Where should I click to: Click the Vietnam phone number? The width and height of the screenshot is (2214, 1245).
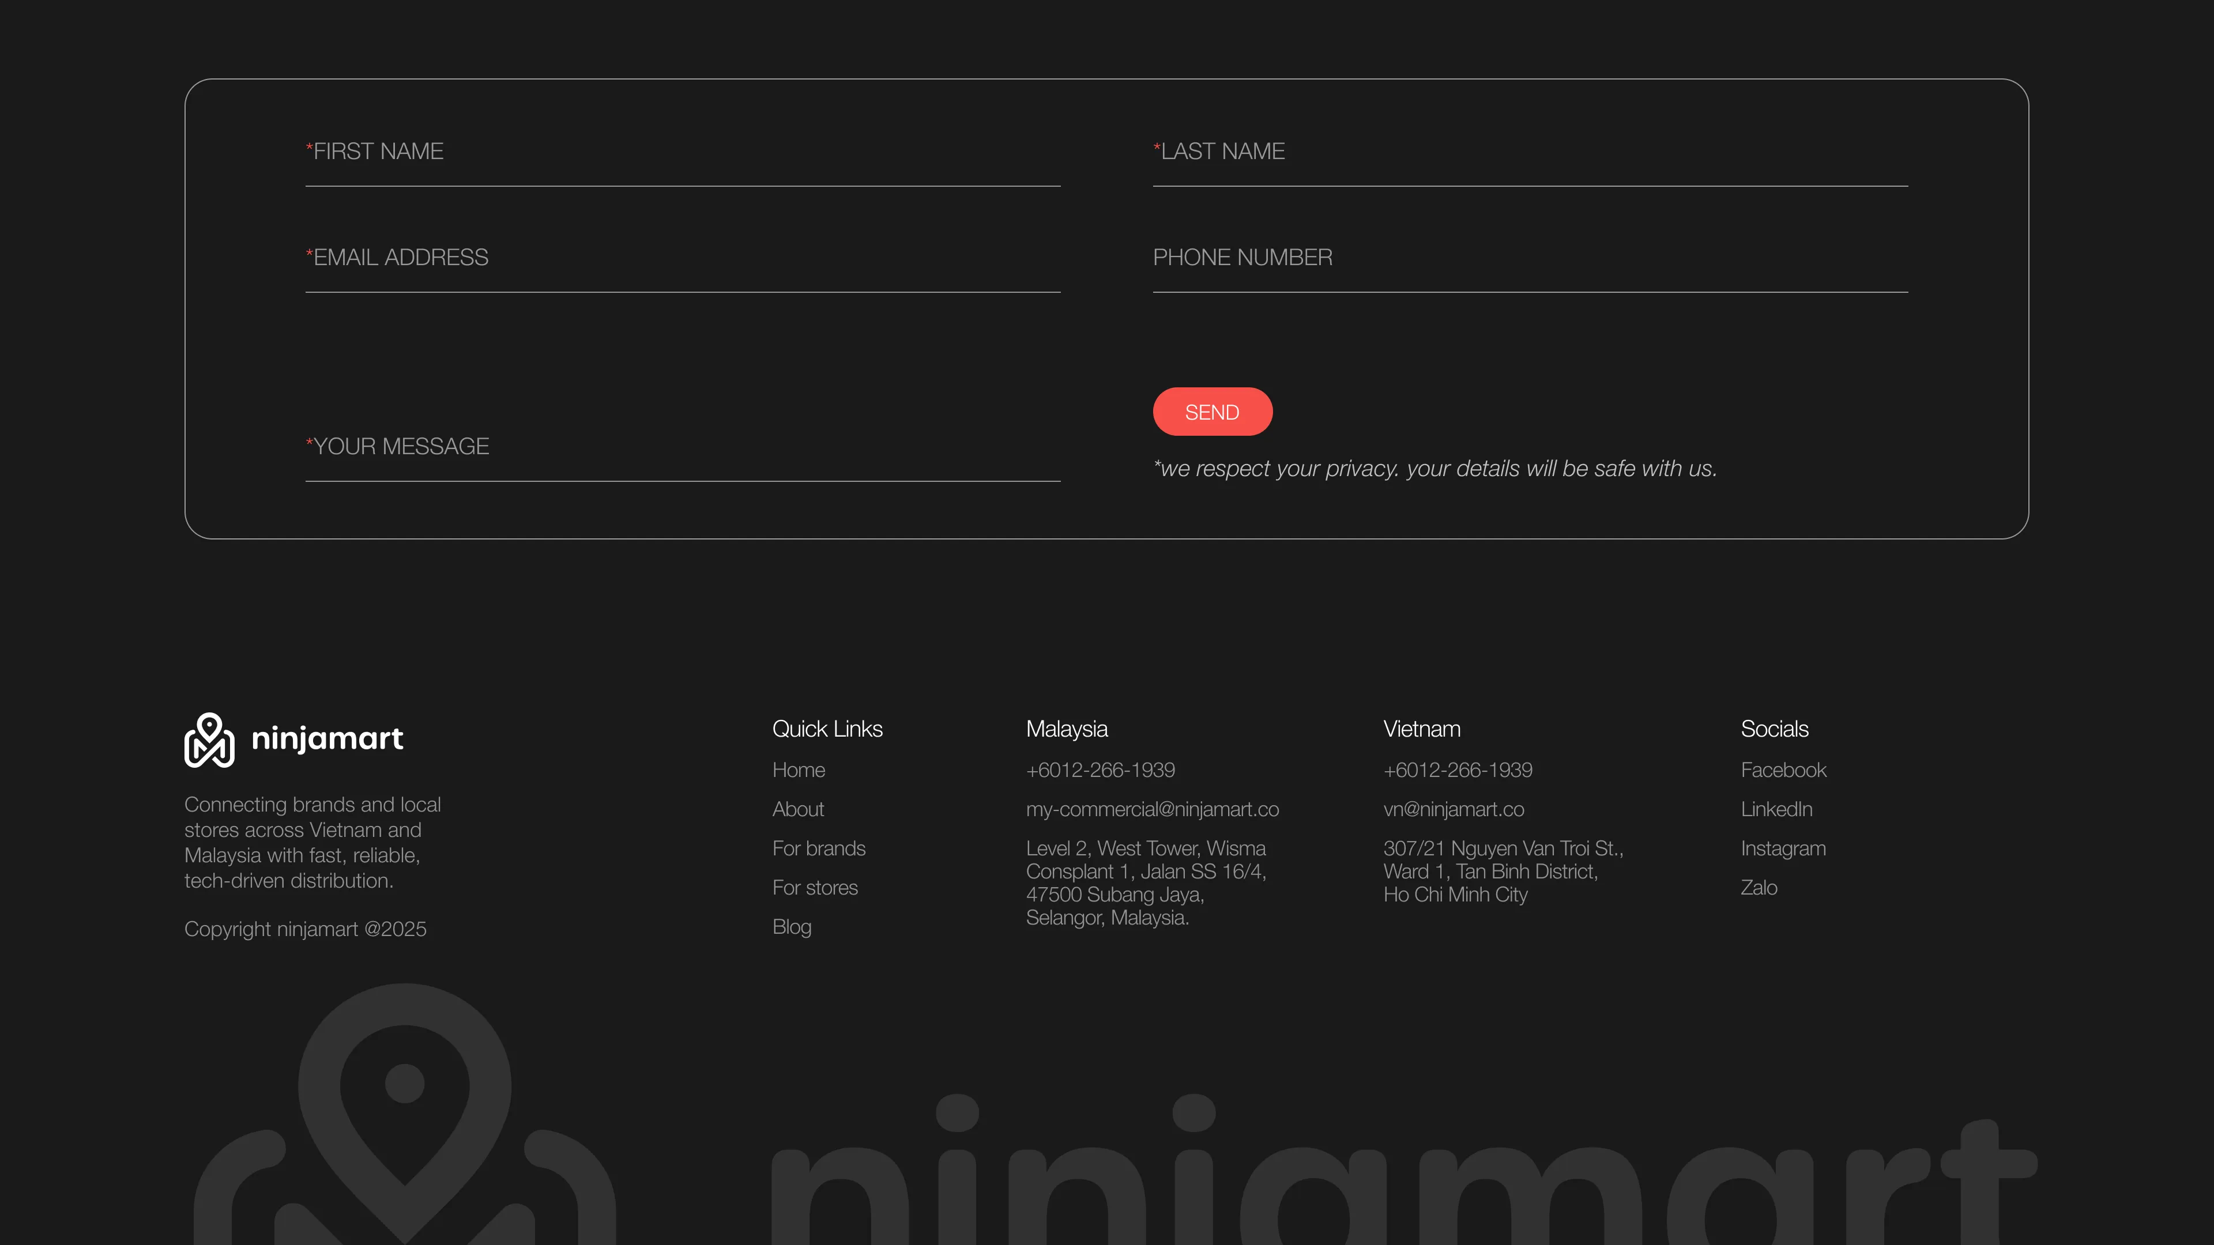pyautogui.click(x=1458, y=770)
